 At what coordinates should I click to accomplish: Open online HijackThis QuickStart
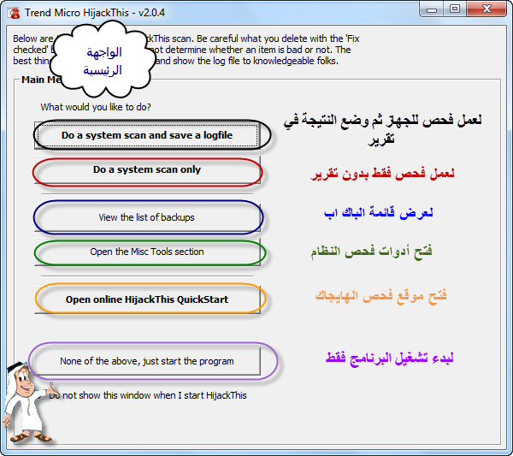click(147, 299)
